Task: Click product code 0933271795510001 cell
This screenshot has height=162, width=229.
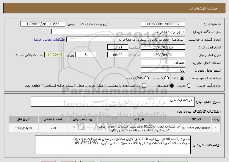Action: pos(196,128)
